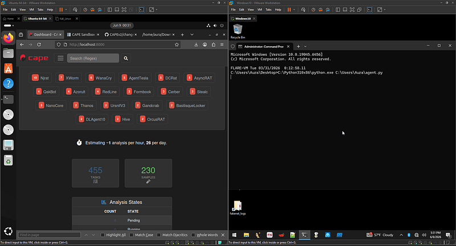Open Tabs menu in Ubuntu VMware window

click(x=40, y=10)
